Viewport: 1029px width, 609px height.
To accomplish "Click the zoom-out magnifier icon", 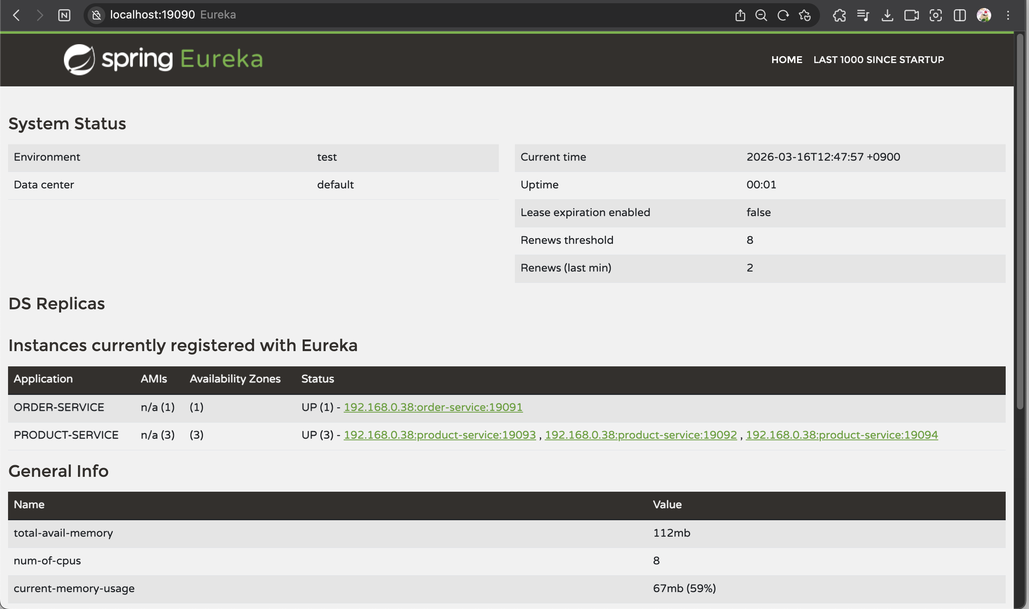I will pyautogui.click(x=762, y=15).
